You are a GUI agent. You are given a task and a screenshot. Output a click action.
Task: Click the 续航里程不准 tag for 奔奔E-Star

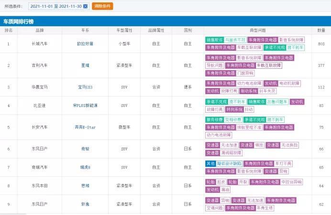point(249,127)
